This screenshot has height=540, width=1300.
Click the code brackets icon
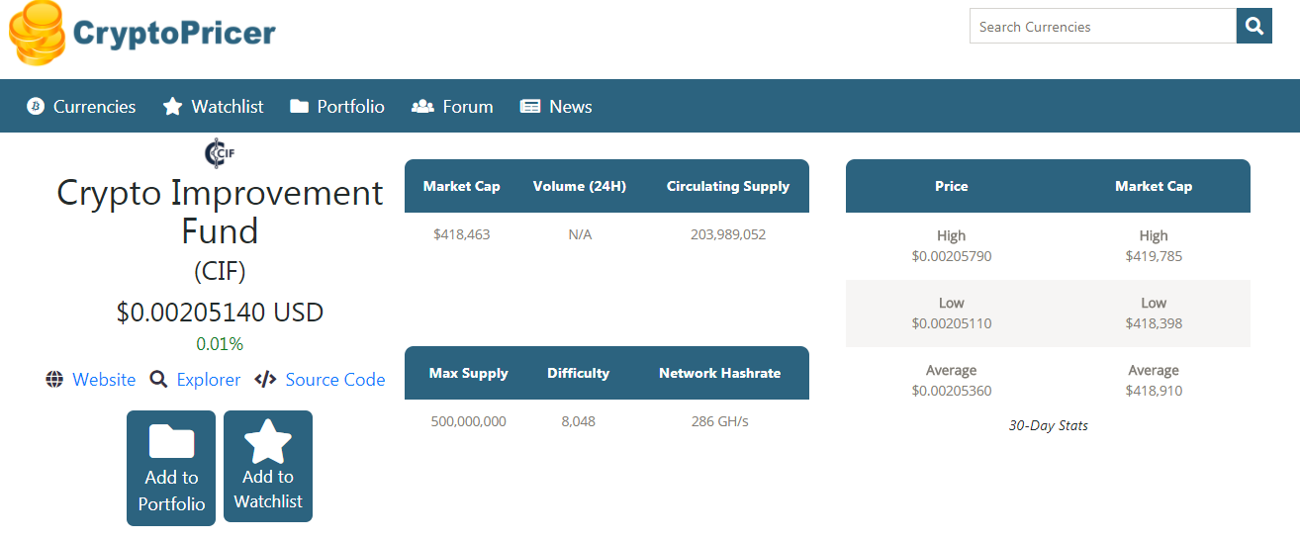coord(265,380)
